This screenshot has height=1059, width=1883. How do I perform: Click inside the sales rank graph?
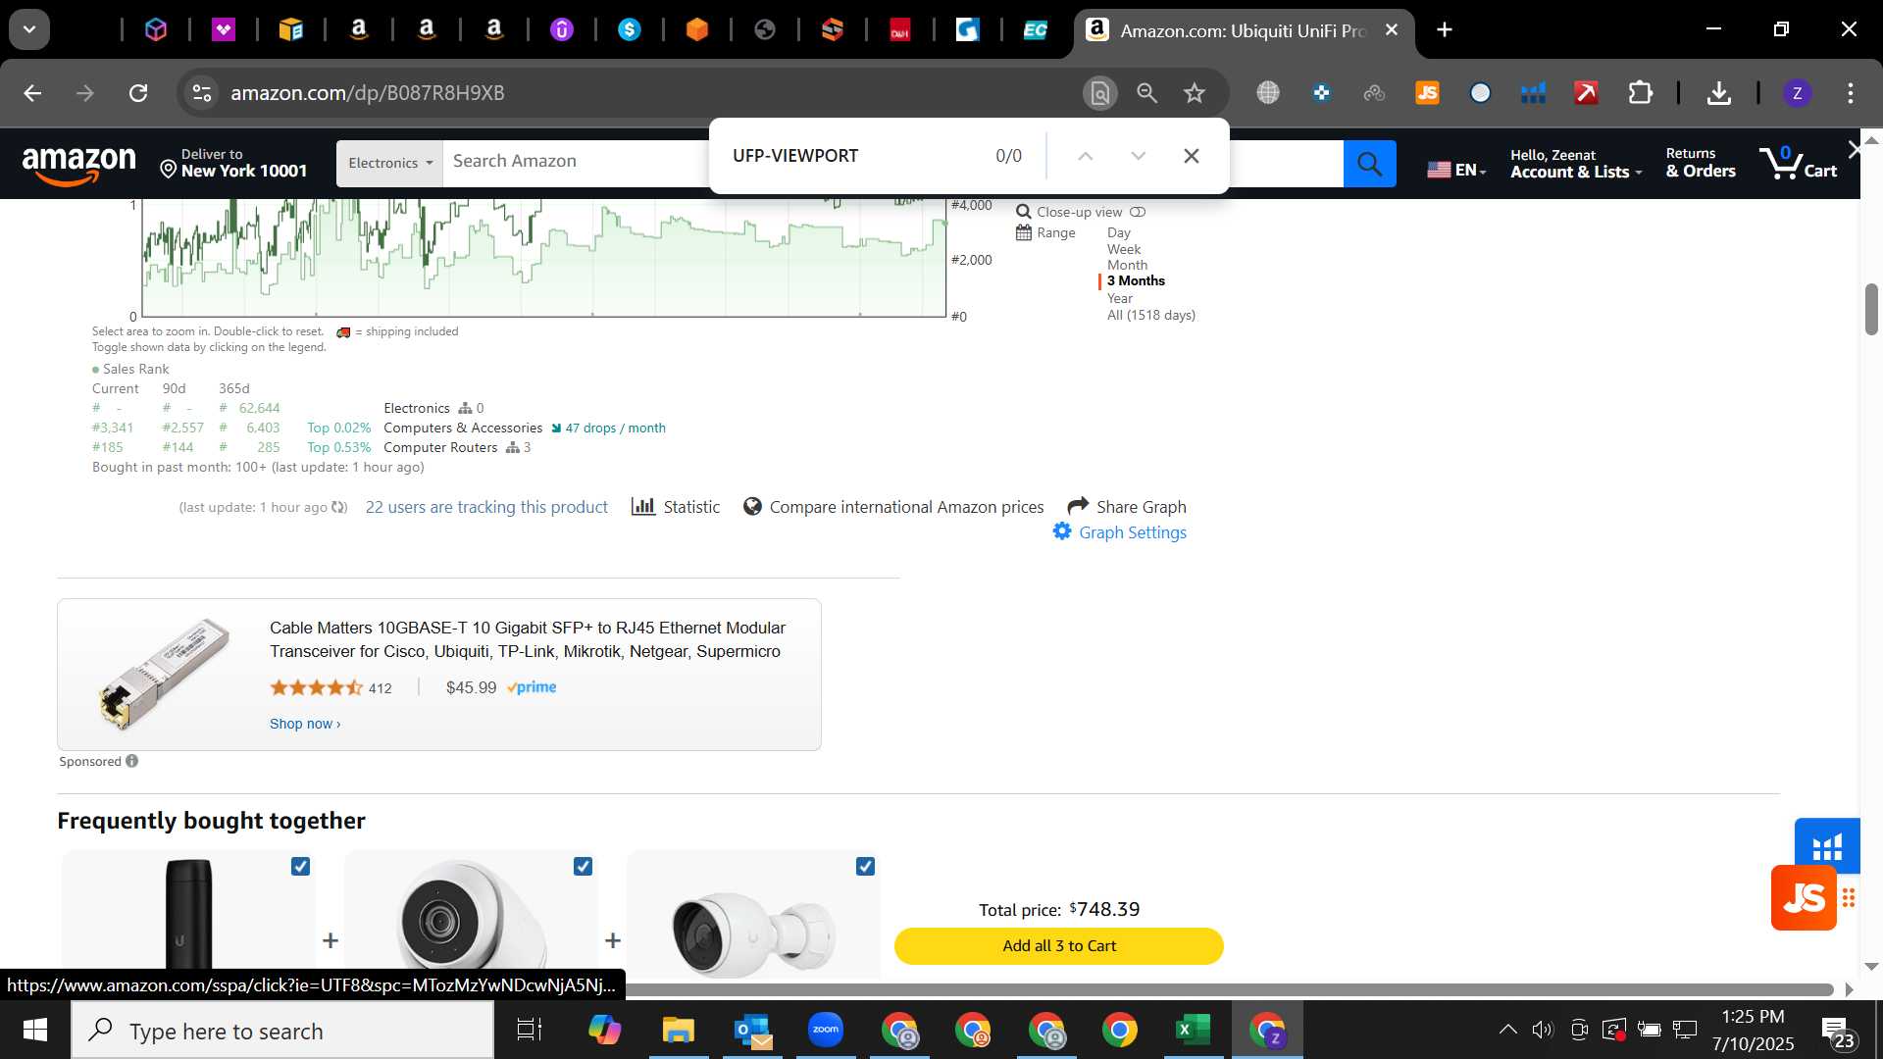(x=544, y=258)
